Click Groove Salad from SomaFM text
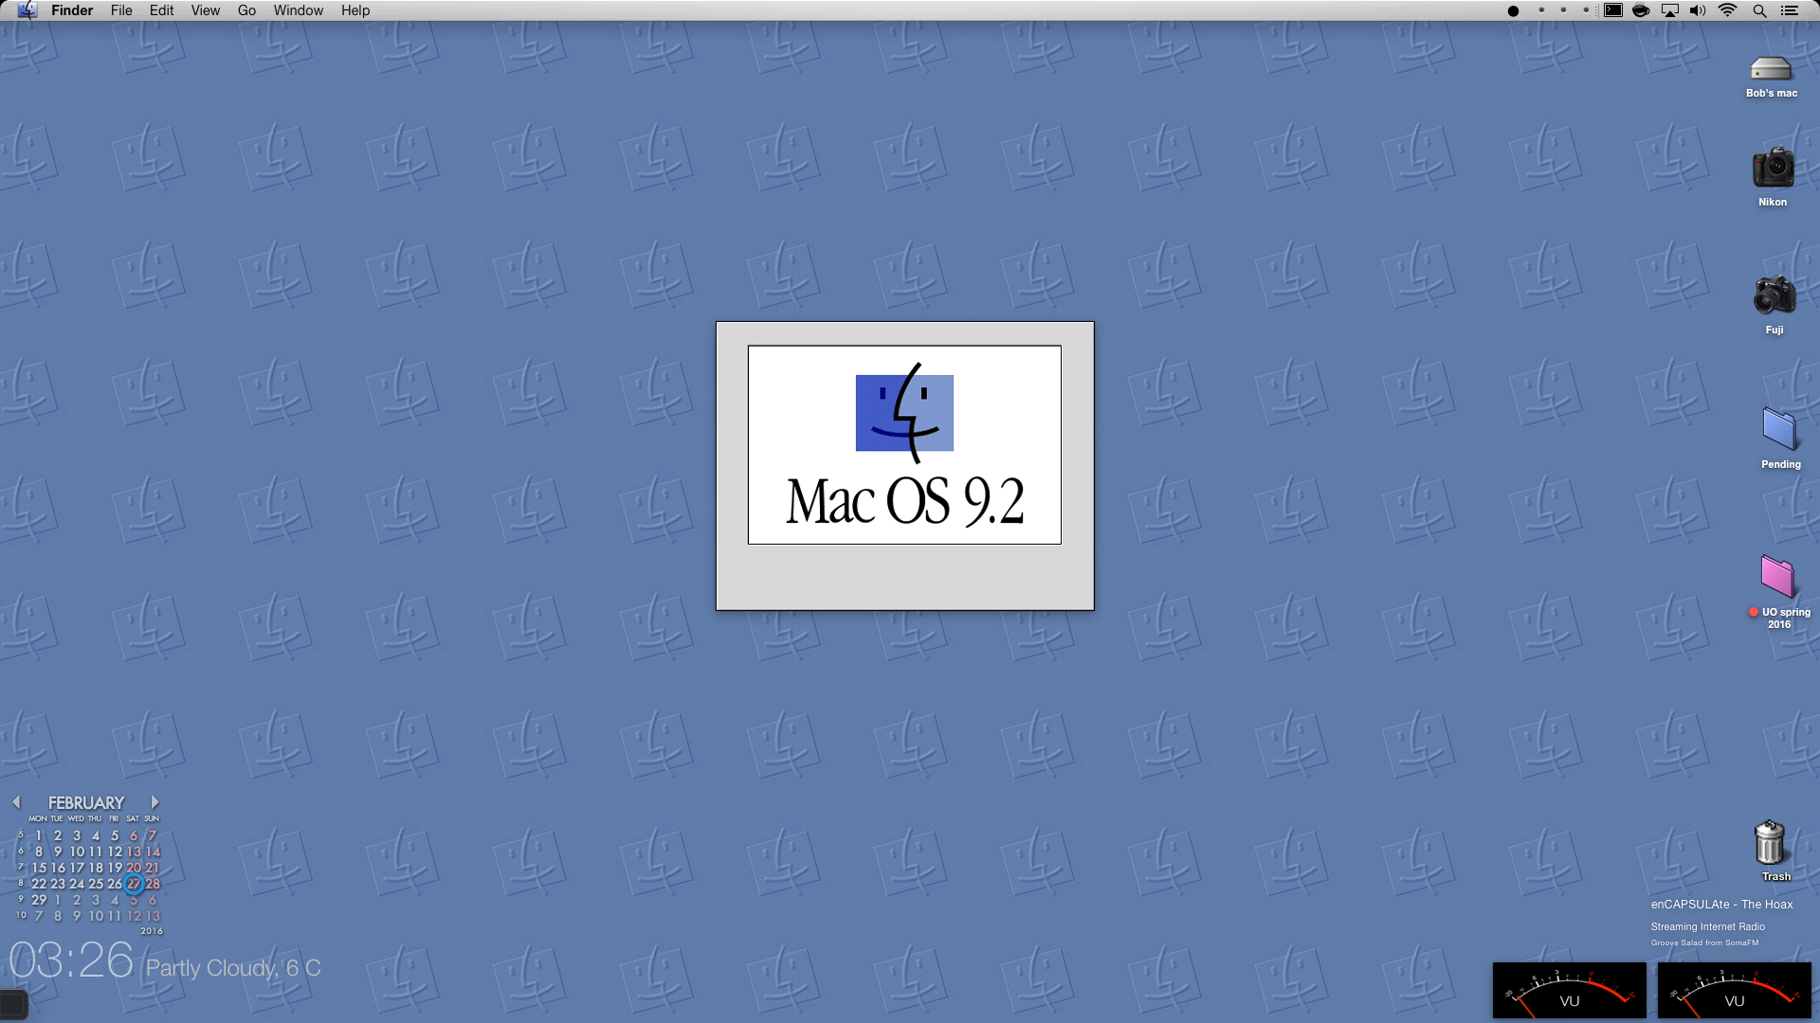 pos(1704,942)
